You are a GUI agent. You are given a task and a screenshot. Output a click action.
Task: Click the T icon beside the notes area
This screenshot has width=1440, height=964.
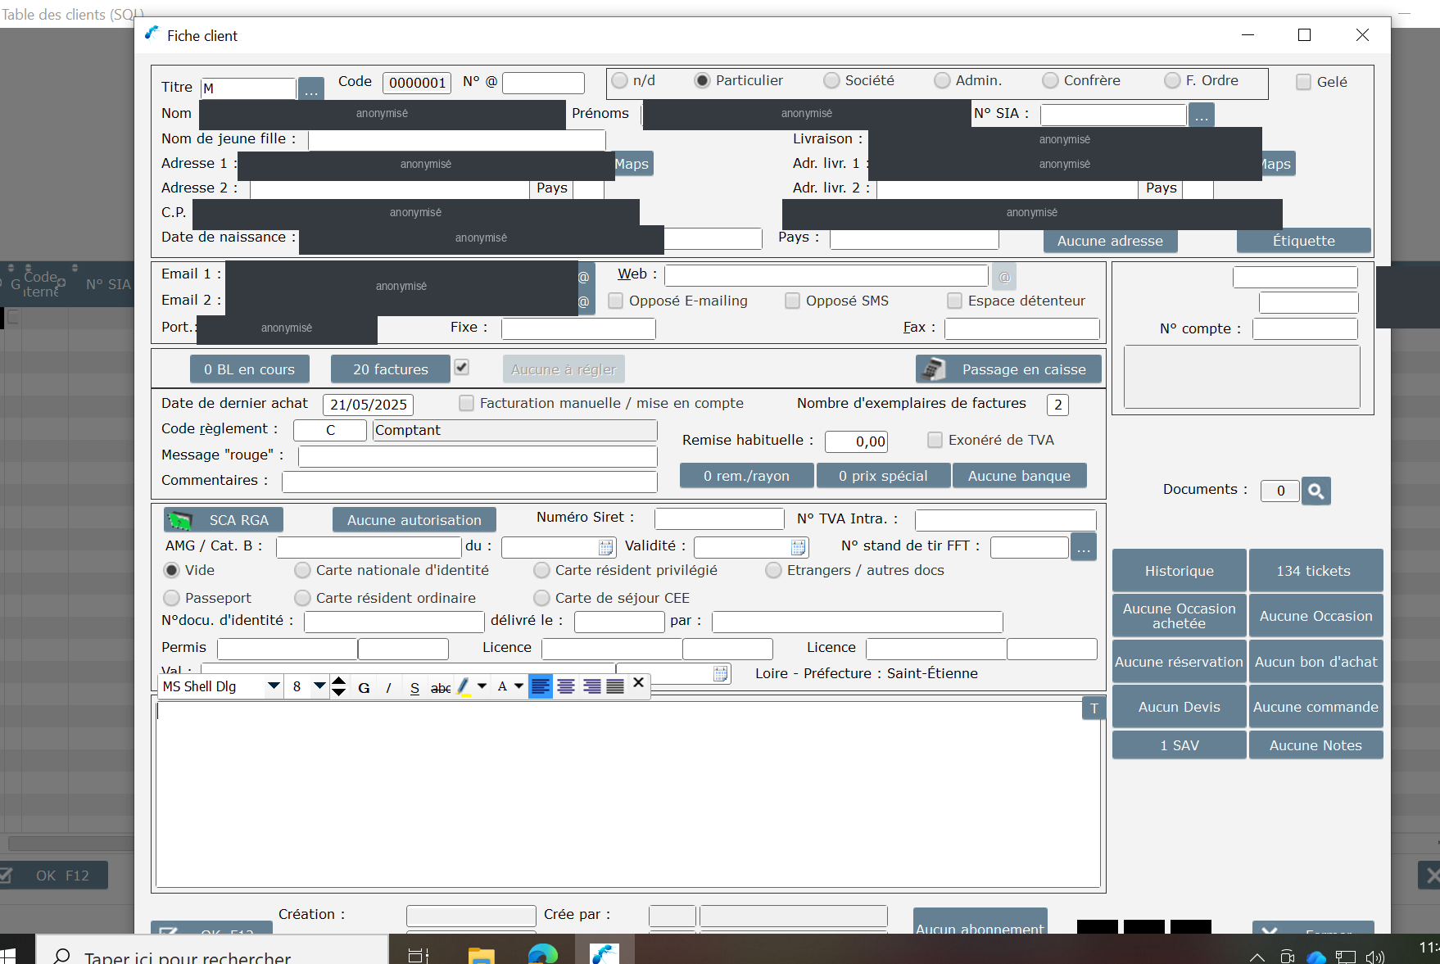(1094, 708)
